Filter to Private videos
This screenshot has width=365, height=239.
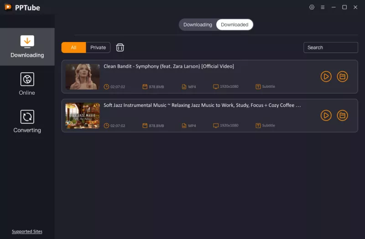point(98,48)
